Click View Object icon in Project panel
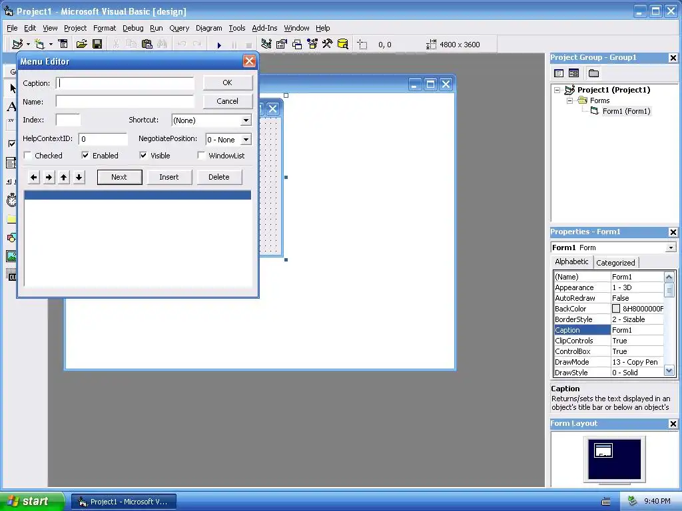The image size is (682, 511). [x=573, y=73]
